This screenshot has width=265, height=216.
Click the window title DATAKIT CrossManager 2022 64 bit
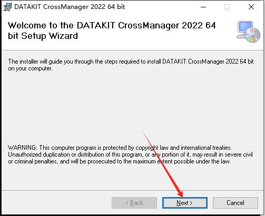tap(70, 7)
